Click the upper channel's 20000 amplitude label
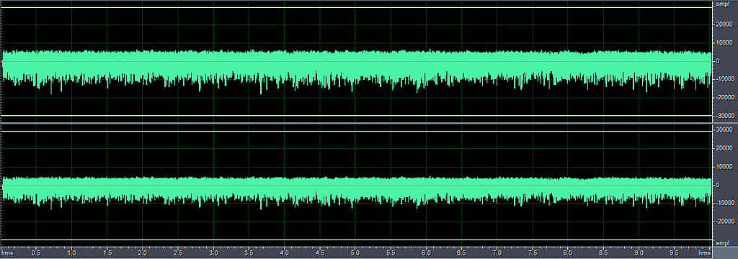738x259 pixels. [x=724, y=25]
